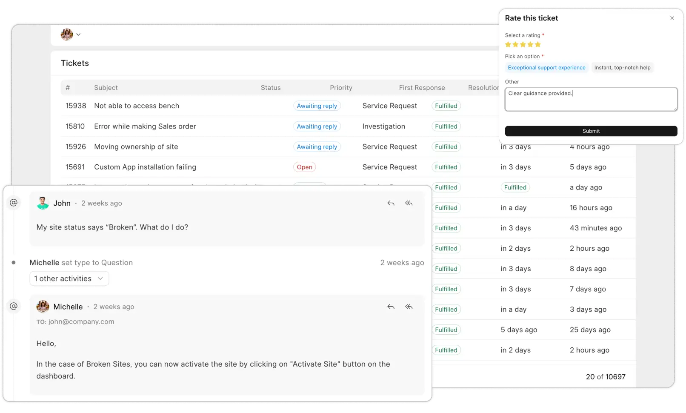Click reply arrow on John's message
686x413 pixels.
391,204
